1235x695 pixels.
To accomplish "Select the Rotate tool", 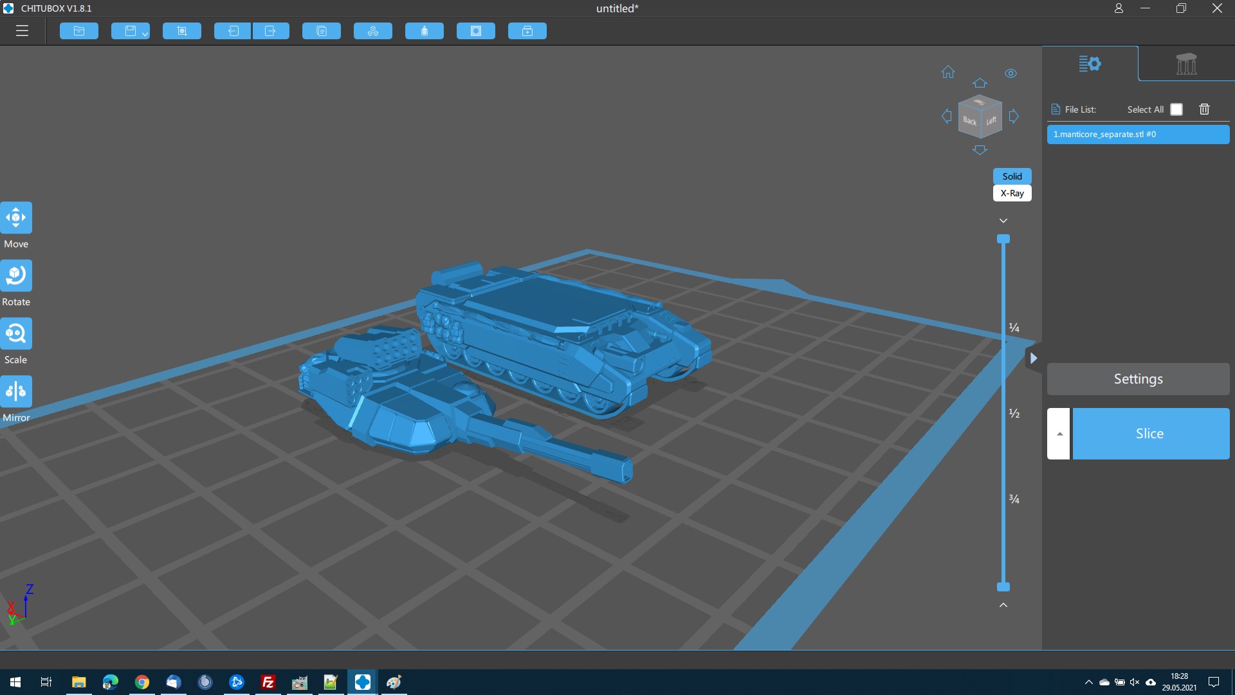I will (x=16, y=276).
